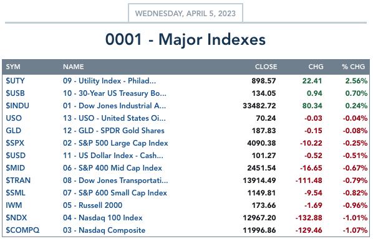Select the $INDU symbol
The width and height of the screenshot is (373, 239).
coord(17,106)
